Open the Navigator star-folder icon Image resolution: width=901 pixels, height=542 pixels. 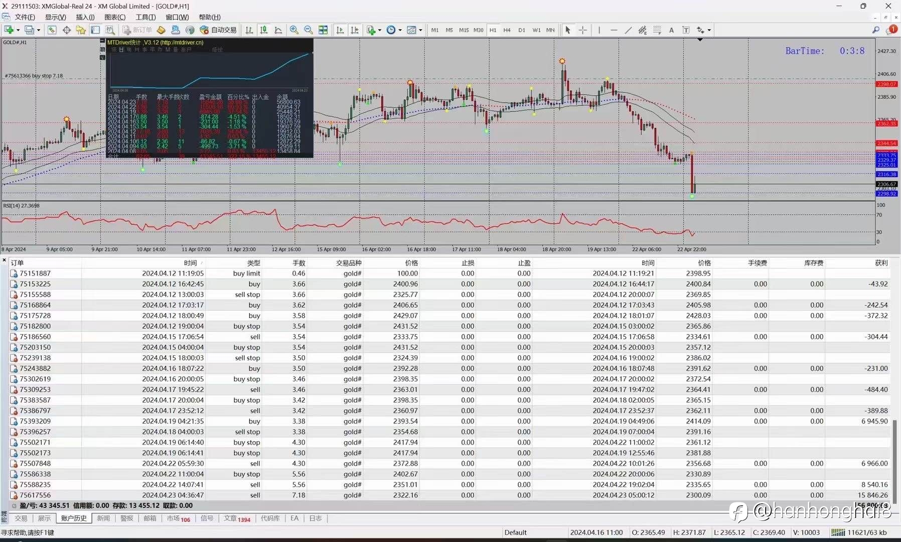(81, 30)
